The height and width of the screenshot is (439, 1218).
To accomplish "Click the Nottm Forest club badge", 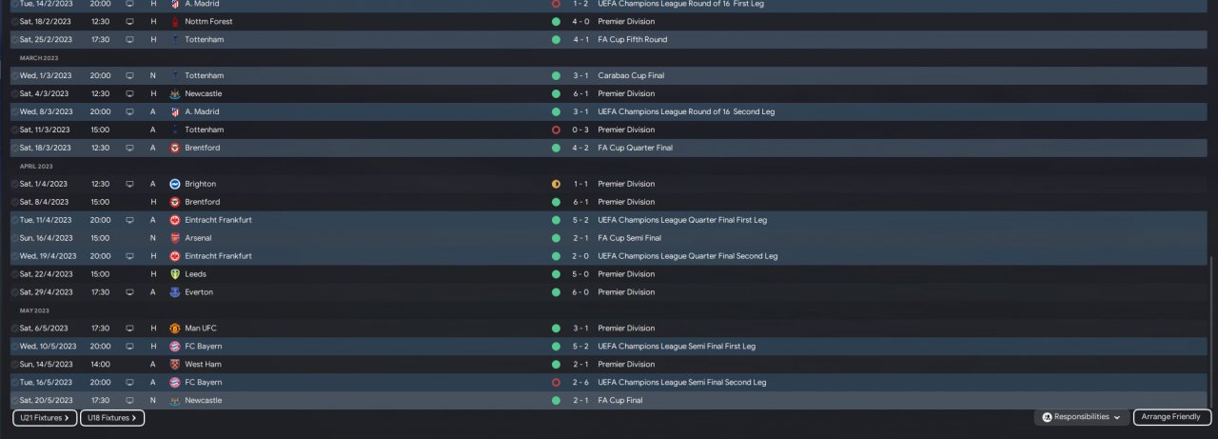I will pos(175,22).
